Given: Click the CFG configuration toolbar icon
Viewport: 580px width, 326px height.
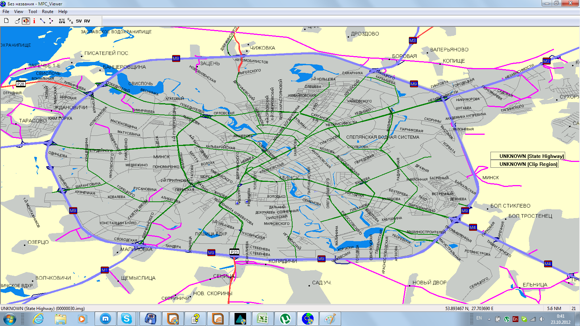Looking at the screenshot, I should (x=70, y=21).
